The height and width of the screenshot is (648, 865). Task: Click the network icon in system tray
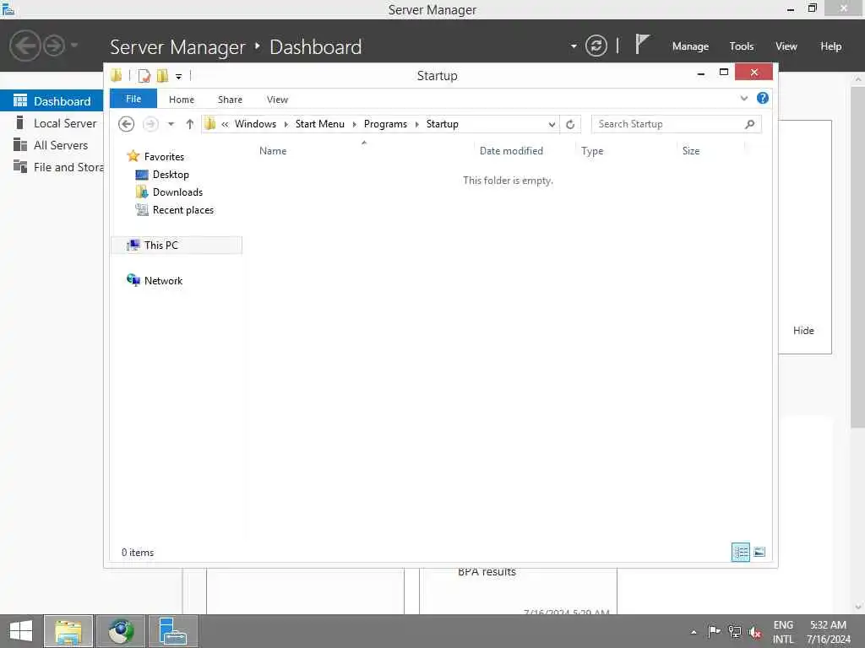[x=734, y=631]
